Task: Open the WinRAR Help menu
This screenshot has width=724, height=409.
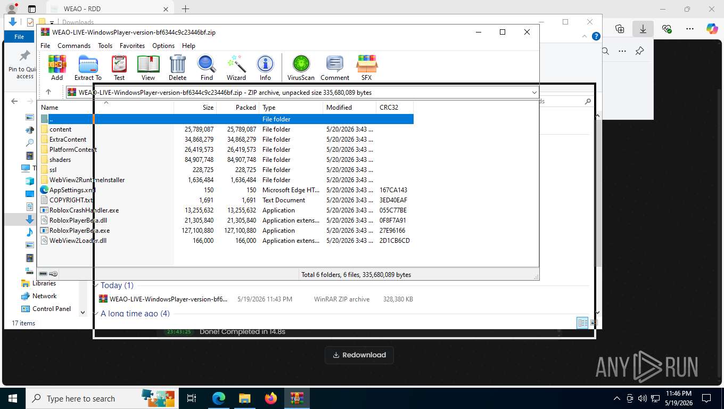Action: (188, 46)
